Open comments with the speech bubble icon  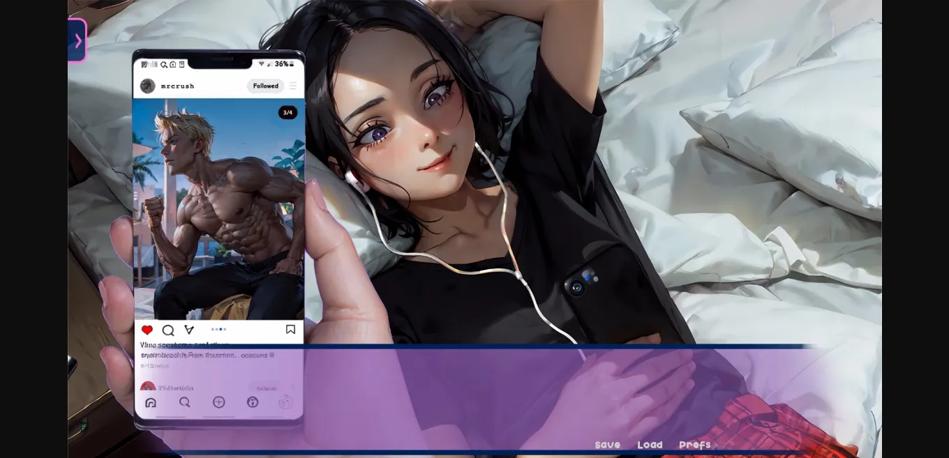click(x=168, y=330)
